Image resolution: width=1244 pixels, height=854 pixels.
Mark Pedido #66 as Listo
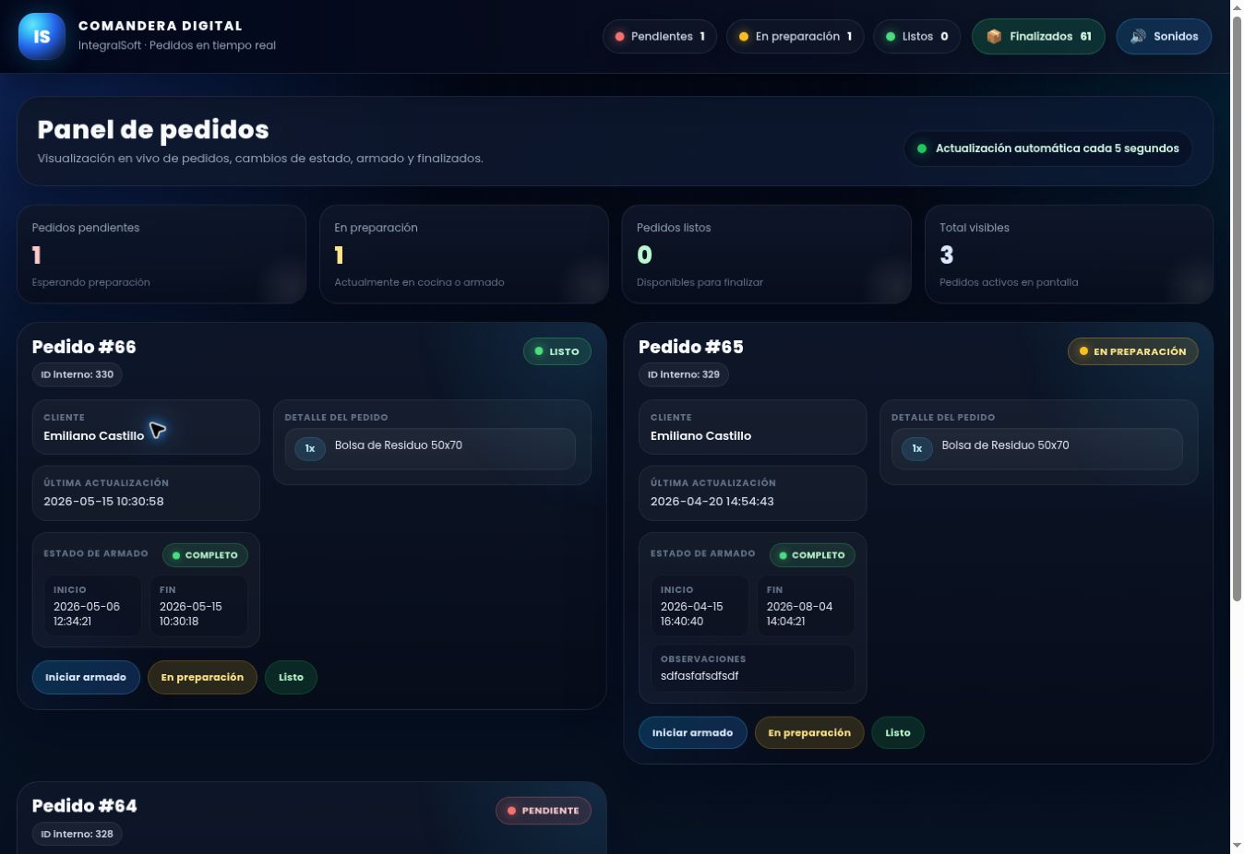(x=291, y=677)
